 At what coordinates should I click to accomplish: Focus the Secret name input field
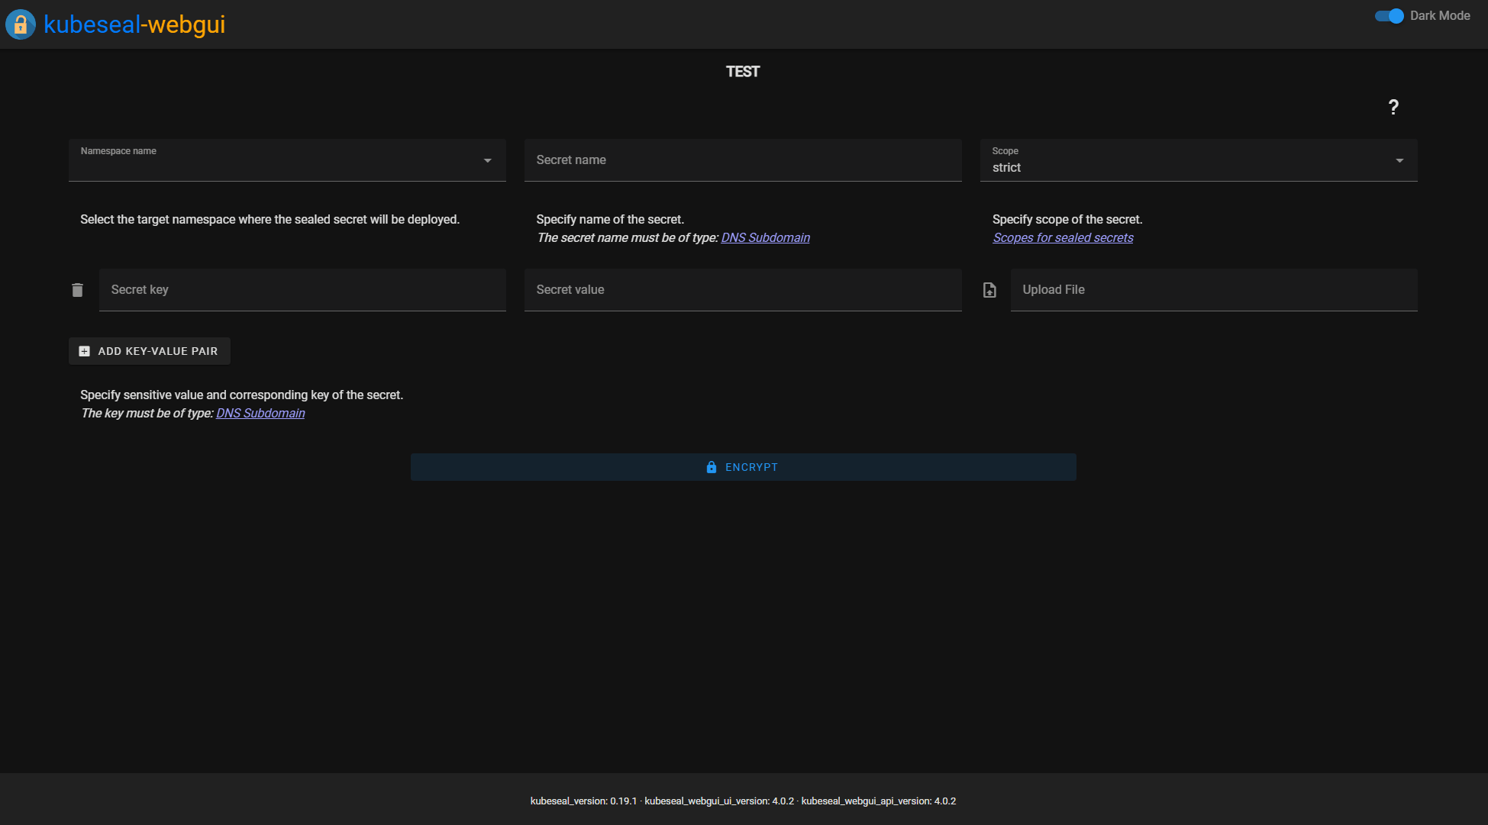pos(742,160)
